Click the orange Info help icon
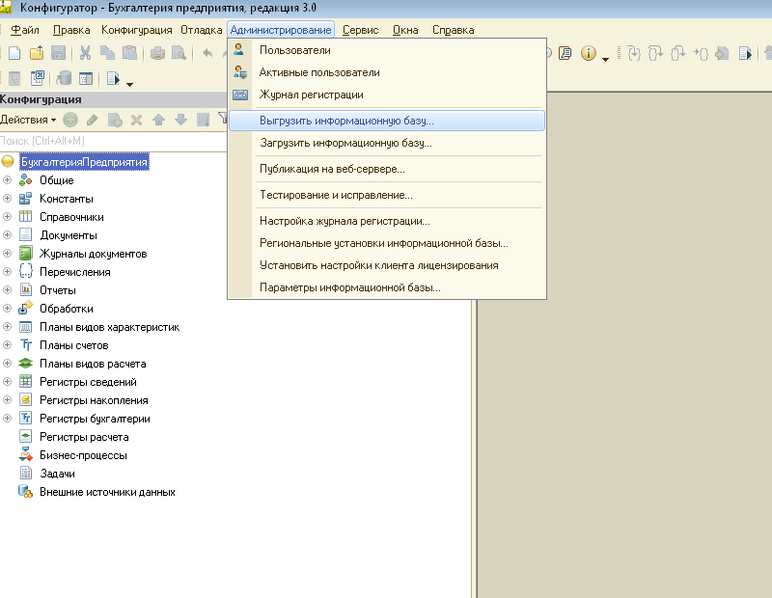Screen dimensions: 772x598 (589, 54)
